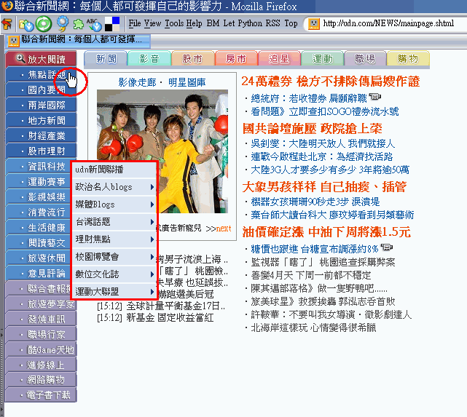Expand the 運動大聯盟 submenu arrow

(152, 292)
